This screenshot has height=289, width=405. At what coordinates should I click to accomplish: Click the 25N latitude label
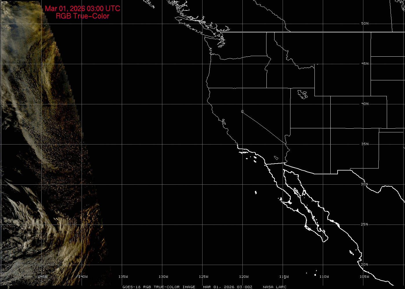point(364,225)
